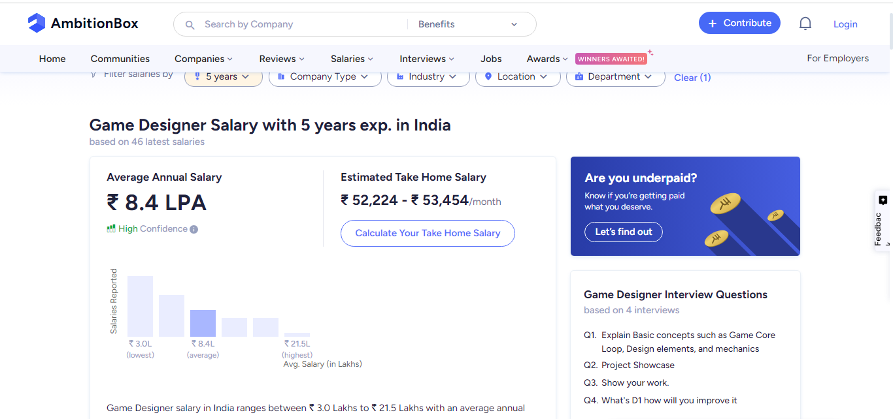Open the notifications bell
The width and height of the screenshot is (893, 419).
pos(805,24)
